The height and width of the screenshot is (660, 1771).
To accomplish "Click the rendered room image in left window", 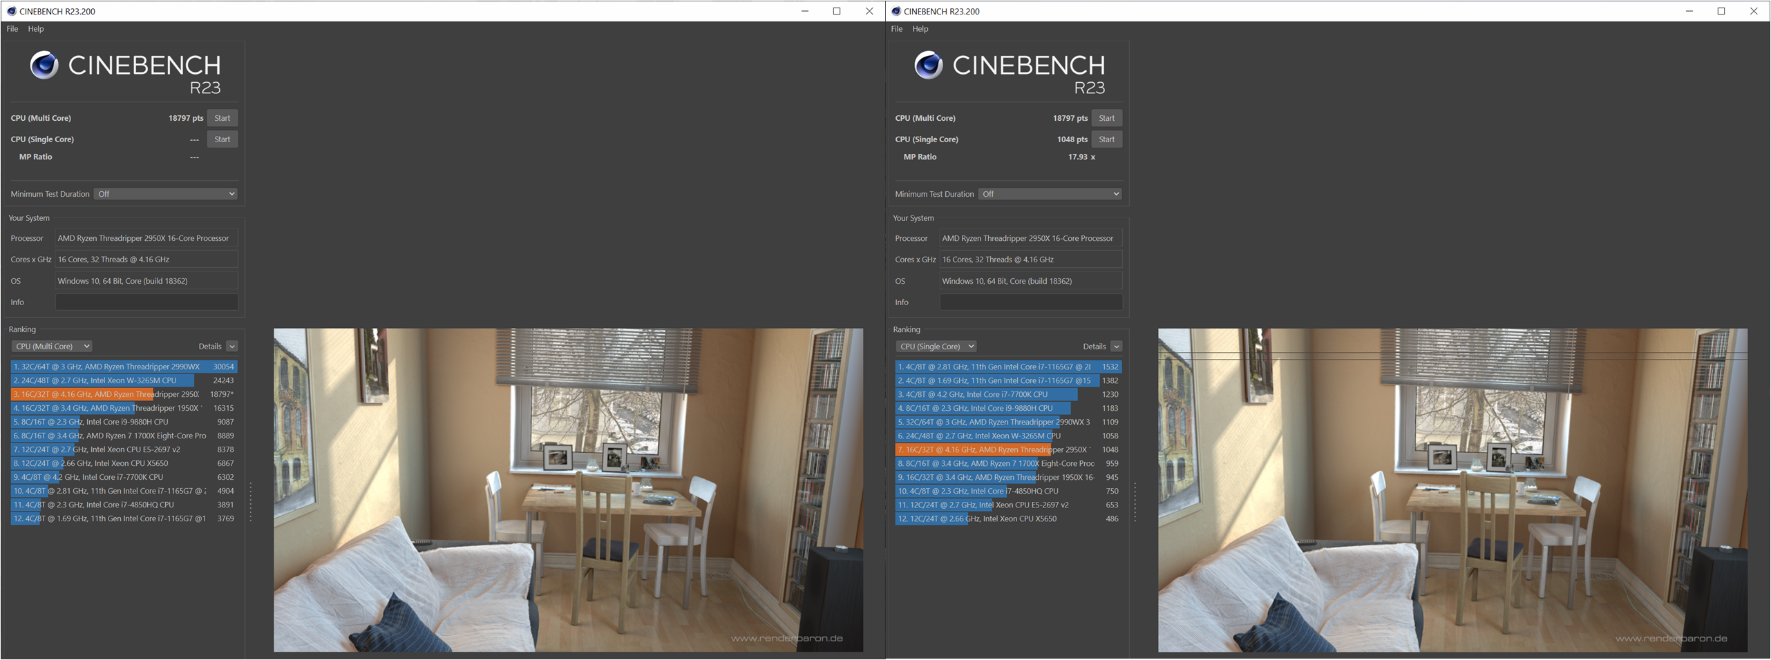I will [x=568, y=490].
